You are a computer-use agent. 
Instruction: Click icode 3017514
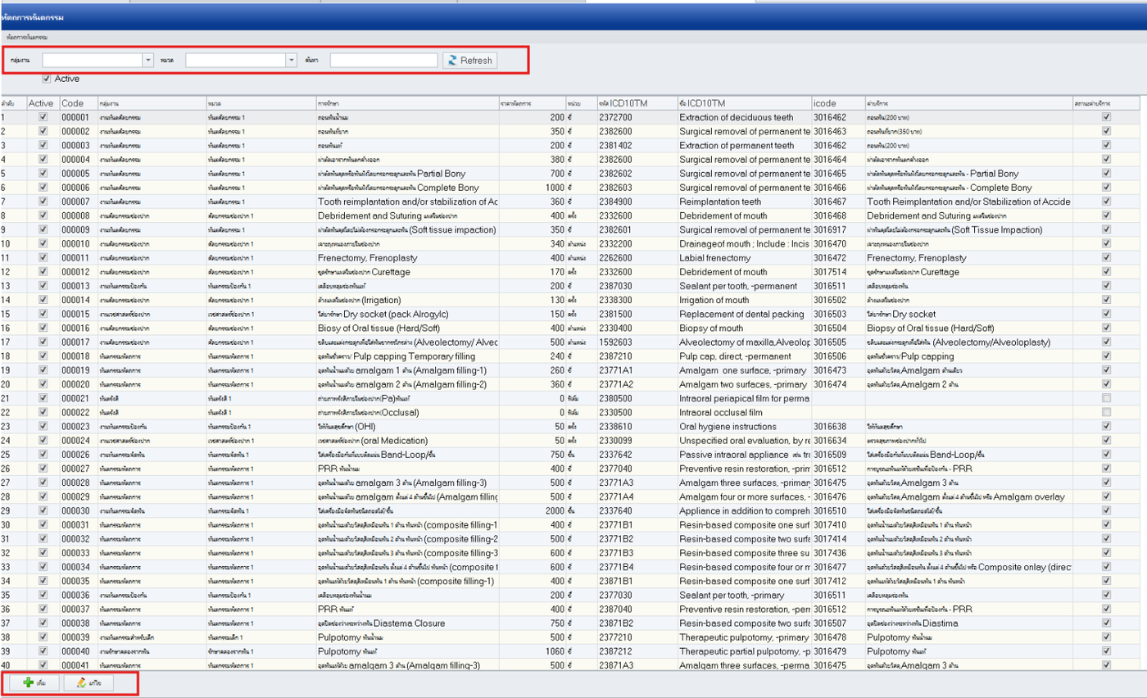(837, 271)
